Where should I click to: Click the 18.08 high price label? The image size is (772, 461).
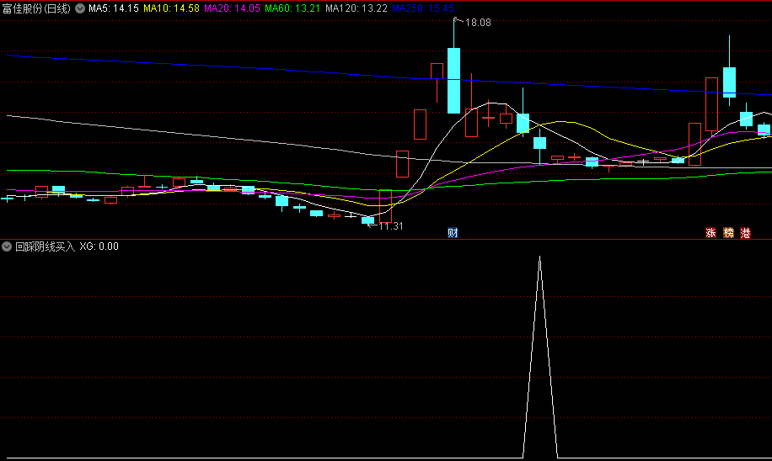click(478, 22)
